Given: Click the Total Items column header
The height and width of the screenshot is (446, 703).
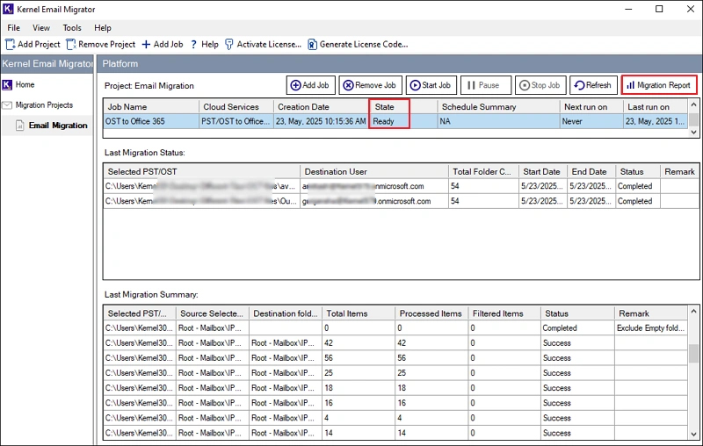Looking at the screenshot, I should pos(359,313).
